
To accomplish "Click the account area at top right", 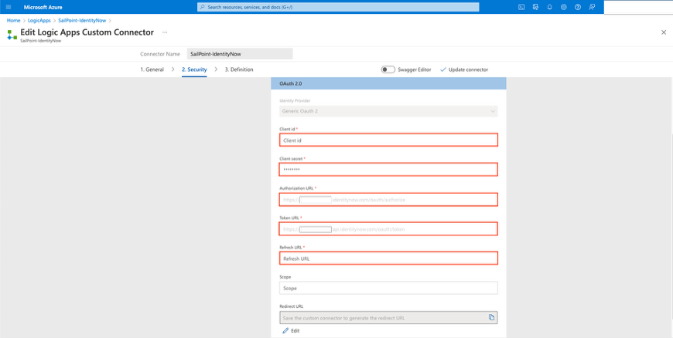I will point(638,7).
